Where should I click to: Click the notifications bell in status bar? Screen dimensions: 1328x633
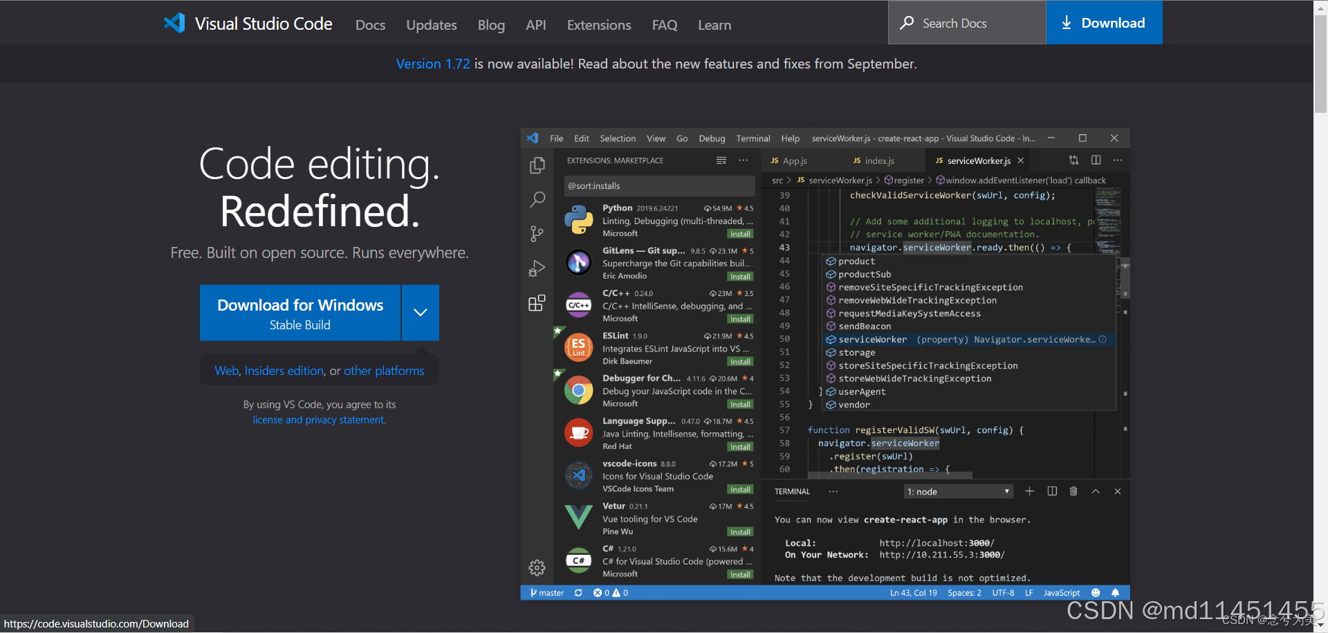point(1115,593)
